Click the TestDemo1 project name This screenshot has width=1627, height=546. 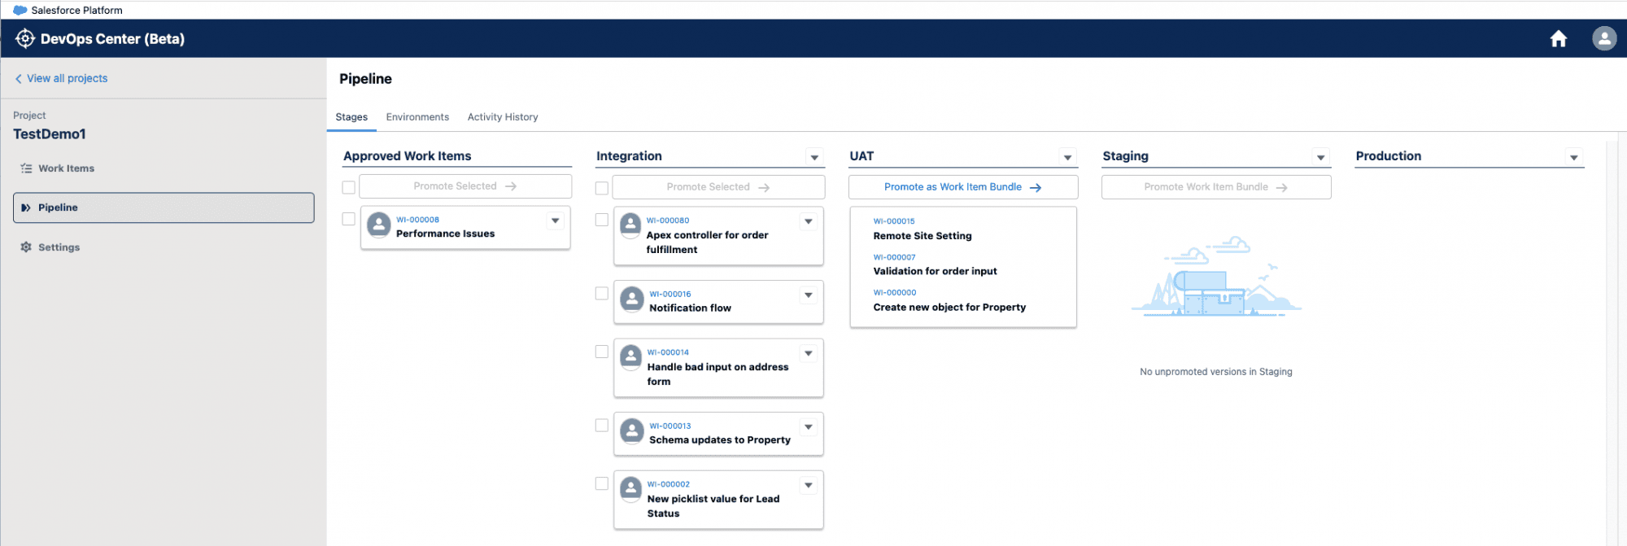pyautogui.click(x=50, y=134)
